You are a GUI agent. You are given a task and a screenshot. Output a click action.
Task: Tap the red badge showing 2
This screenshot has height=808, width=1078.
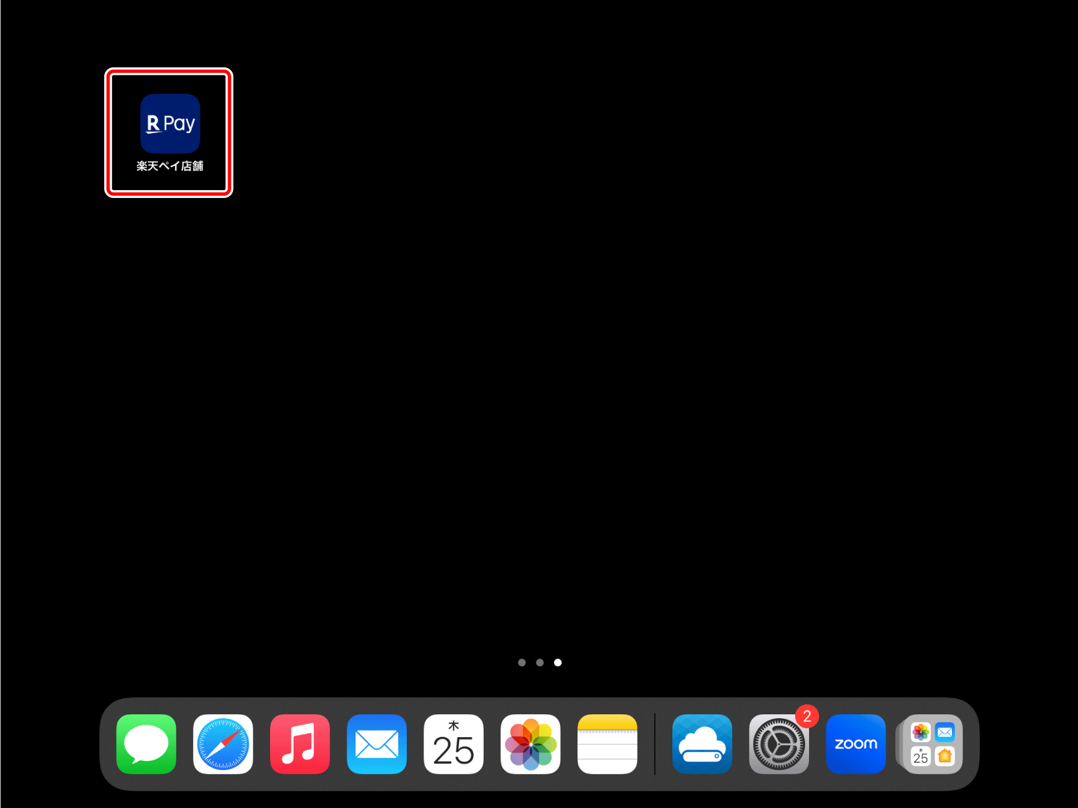pos(807,717)
